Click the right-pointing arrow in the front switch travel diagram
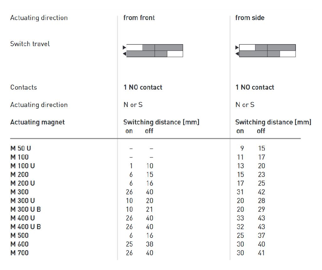Screen dimensions: 322x270 click(x=125, y=48)
